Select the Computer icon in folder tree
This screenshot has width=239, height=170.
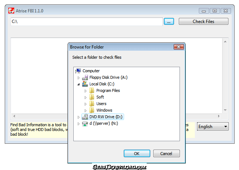(78, 71)
